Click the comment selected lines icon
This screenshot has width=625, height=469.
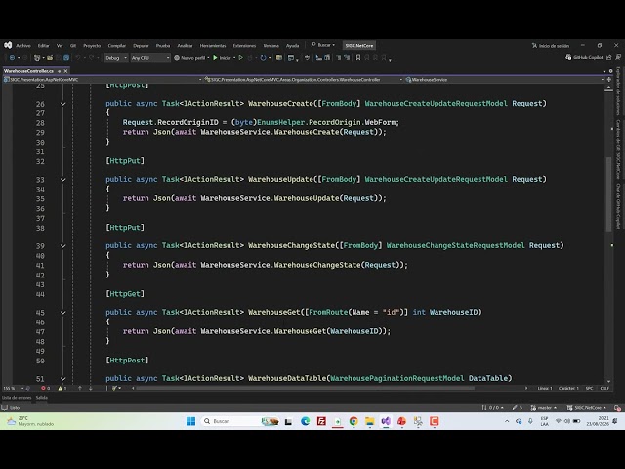pyautogui.click(x=339, y=58)
